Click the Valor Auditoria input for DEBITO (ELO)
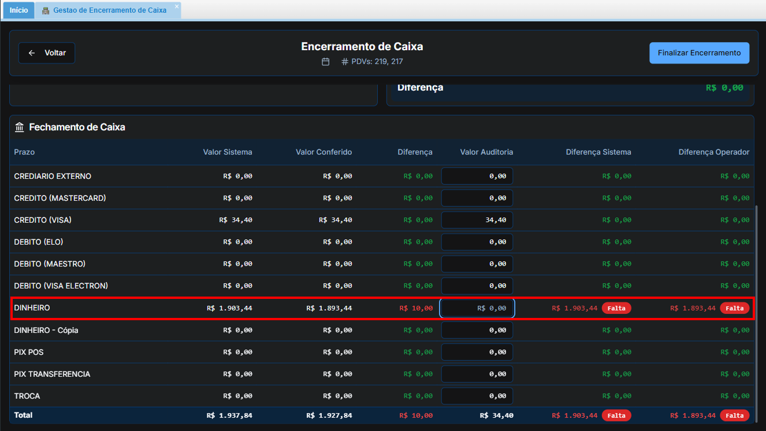This screenshot has height=431, width=766. click(477, 242)
